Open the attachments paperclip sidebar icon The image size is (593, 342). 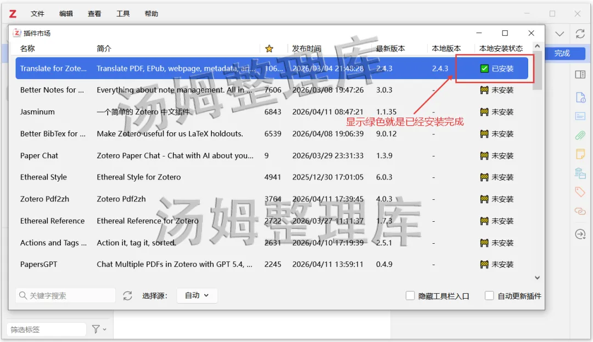point(580,135)
